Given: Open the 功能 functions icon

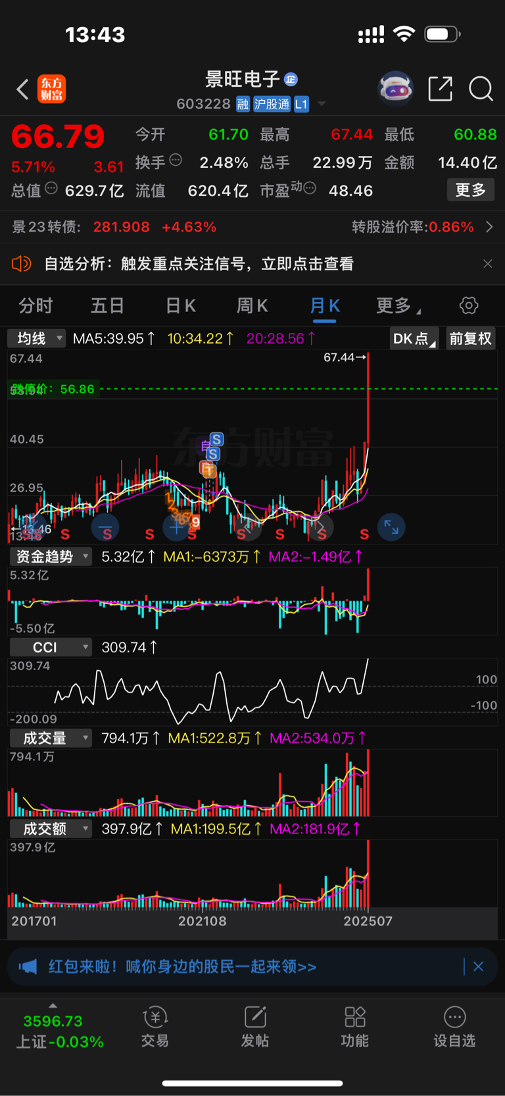Looking at the screenshot, I should click(355, 1027).
